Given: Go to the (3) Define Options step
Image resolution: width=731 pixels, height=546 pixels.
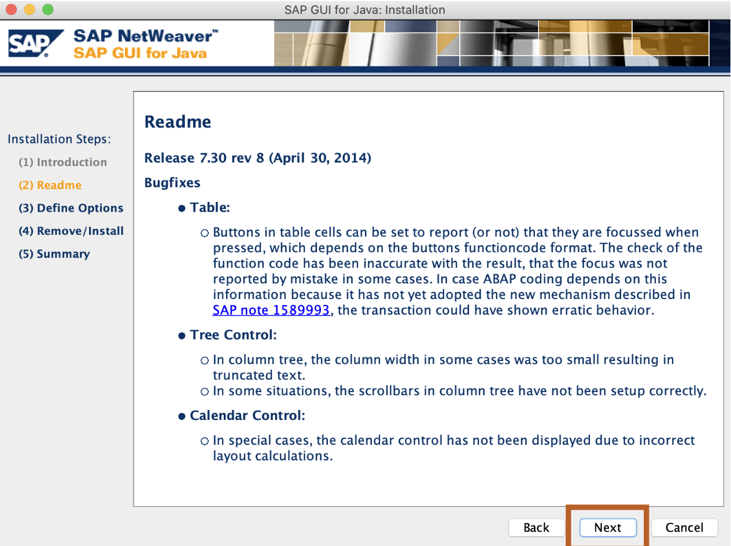Looking at the screenshot, I should [71, 208].
